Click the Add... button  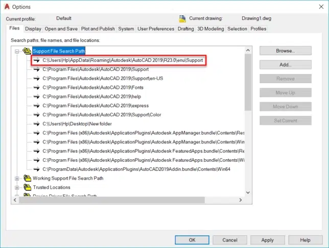[286, 65]
